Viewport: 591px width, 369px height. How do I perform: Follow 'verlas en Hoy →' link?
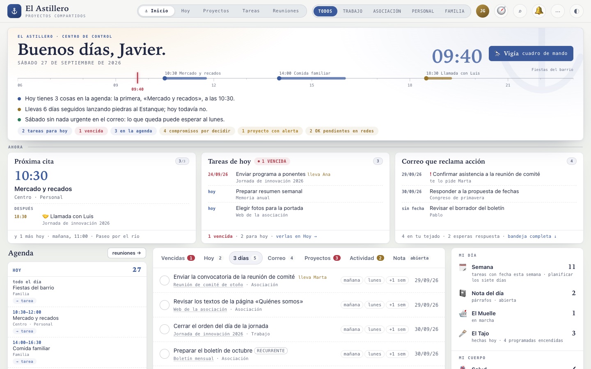click(x=296, y=237)
